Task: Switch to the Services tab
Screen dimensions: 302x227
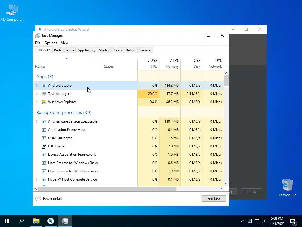Action: [146, 50]
